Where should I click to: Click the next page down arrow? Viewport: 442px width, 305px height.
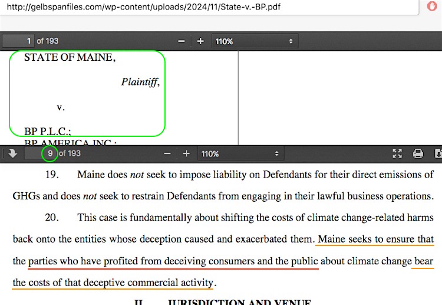click(12, 153)
